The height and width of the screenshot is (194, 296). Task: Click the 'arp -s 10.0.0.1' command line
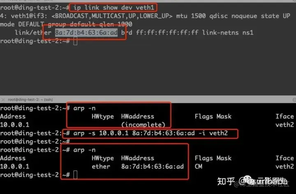pyautogui.click(x=150, y=133)
